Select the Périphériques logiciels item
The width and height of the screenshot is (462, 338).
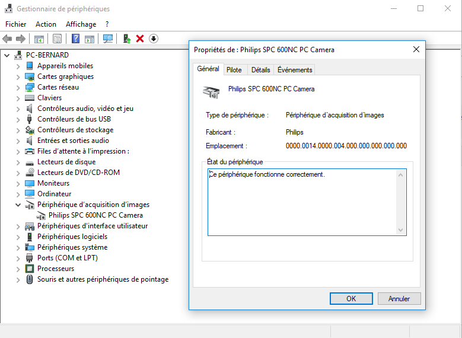(x=72, y=237)
